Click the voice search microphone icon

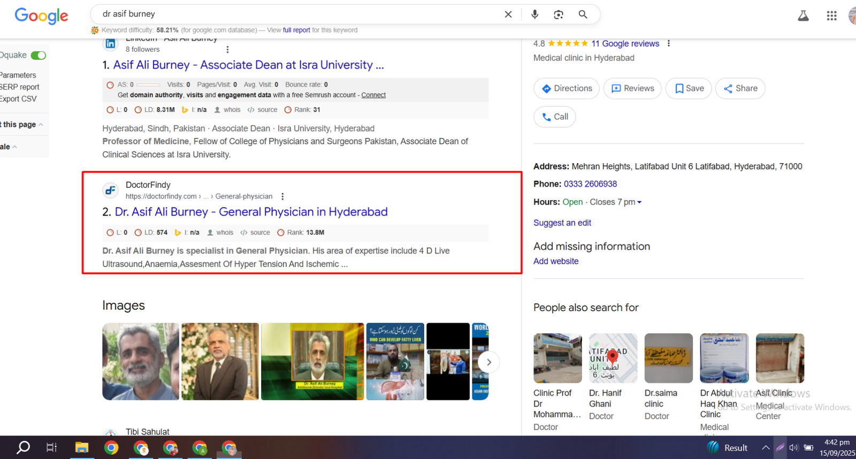click(534, 14)
